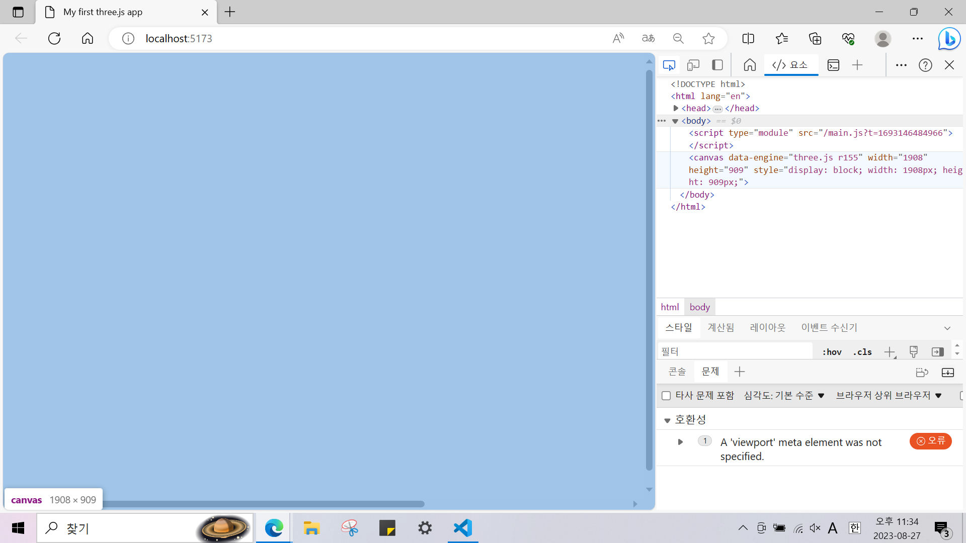The image size is (966, 543).
Task: Toggle the DevTools activity bar sidebar icon
Action: [x=717, y=65]
